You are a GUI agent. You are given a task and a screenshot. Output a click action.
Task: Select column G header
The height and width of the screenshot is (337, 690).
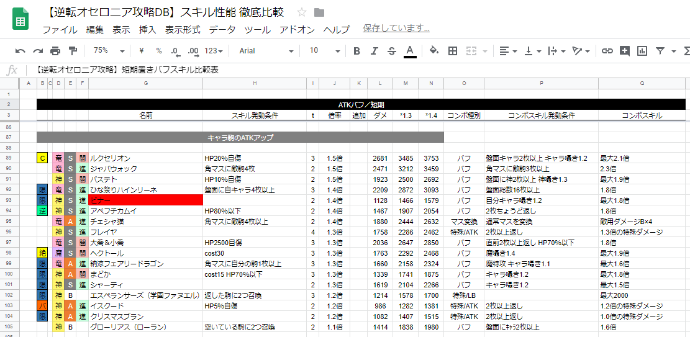[145, 84]
